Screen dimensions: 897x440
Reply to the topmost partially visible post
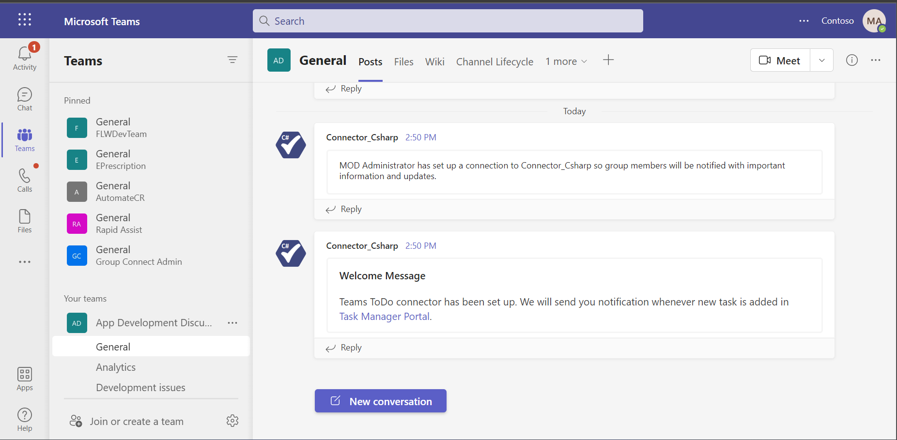(344, 89)
